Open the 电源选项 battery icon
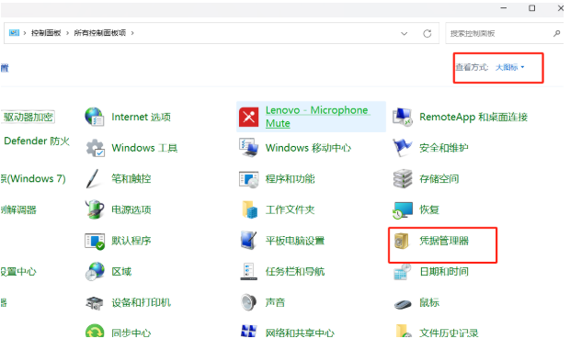 click(95, 209)
